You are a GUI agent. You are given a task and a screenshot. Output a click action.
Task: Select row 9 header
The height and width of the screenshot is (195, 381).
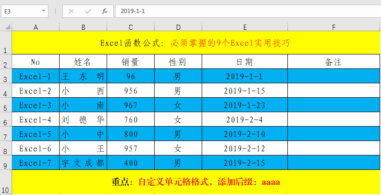(6, 162)
